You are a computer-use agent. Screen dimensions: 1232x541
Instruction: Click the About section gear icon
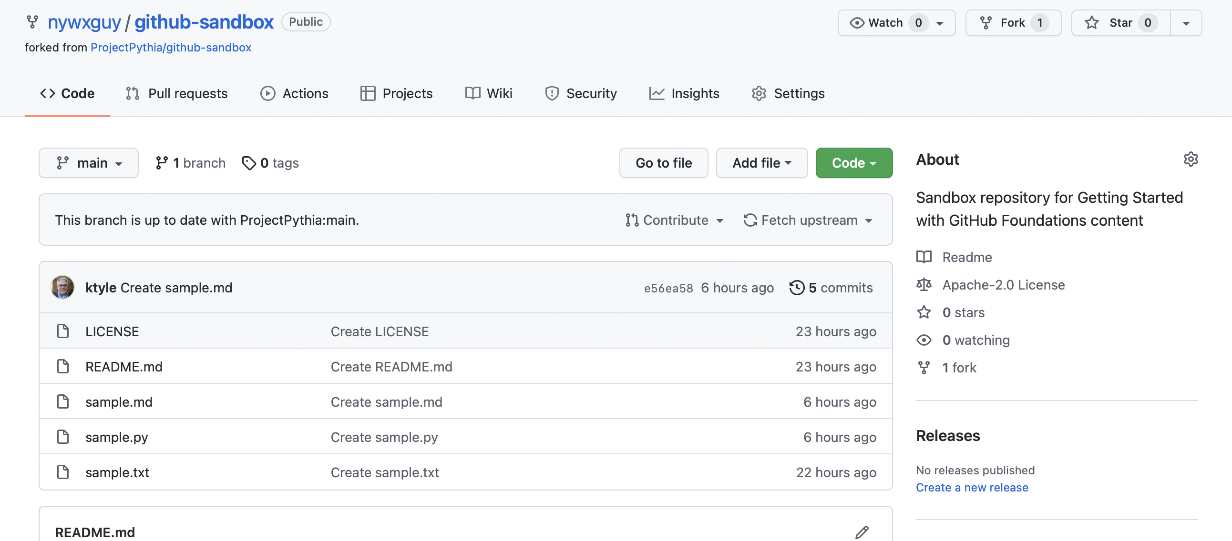(x=1191, y=159)
